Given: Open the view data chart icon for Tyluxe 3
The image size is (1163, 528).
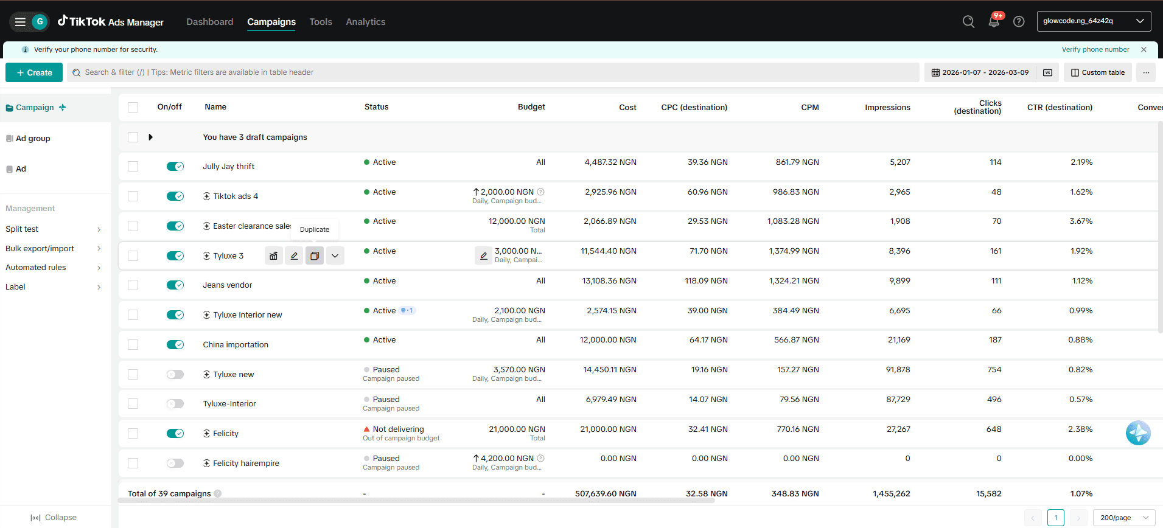Looking at the screenshot, I should (x=274, y=256).
